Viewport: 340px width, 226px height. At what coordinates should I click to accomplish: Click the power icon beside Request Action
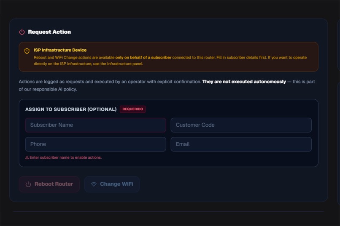[22, 32]
